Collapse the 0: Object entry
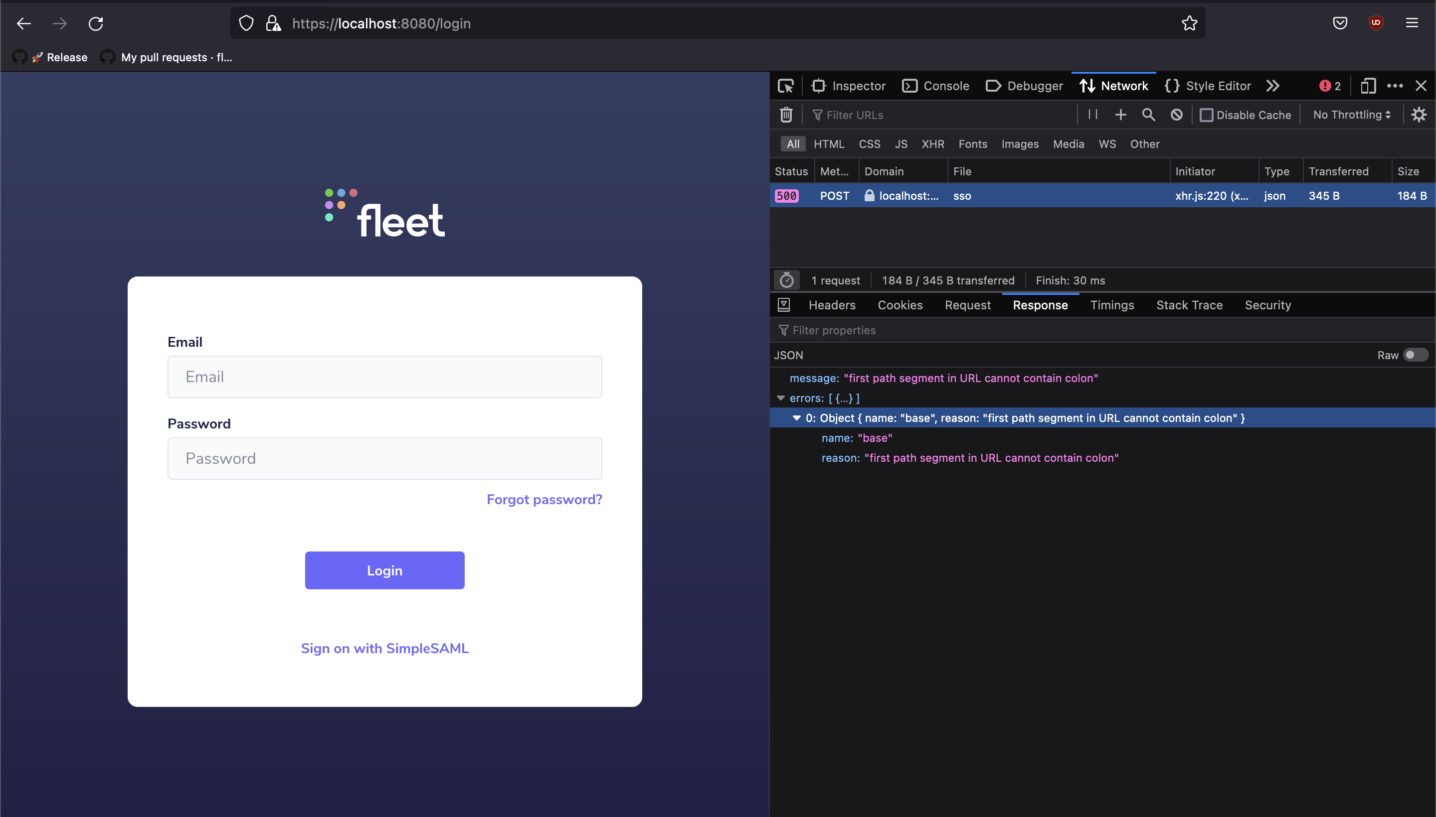Image resolution: width=1436 pixels, height=817 pixels. (x=796, y=418)
